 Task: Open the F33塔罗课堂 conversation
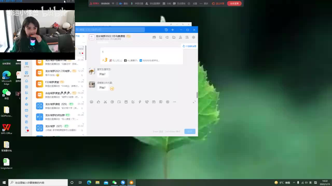pyautogui.click(x=60, y=84)
